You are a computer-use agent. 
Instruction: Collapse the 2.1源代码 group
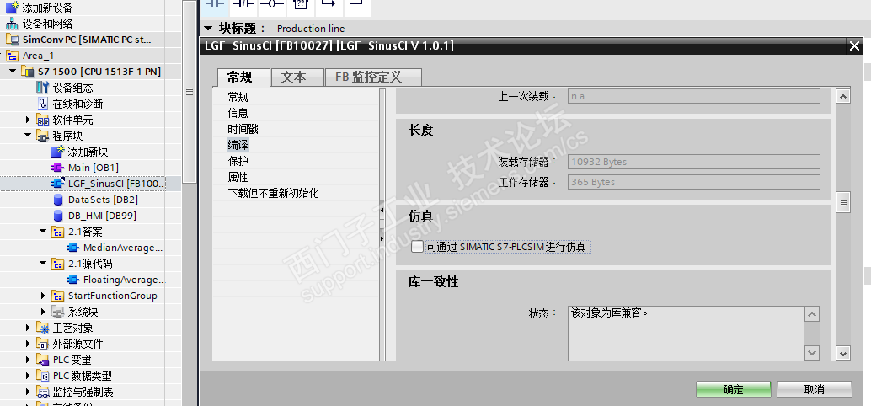click(43, 264)
